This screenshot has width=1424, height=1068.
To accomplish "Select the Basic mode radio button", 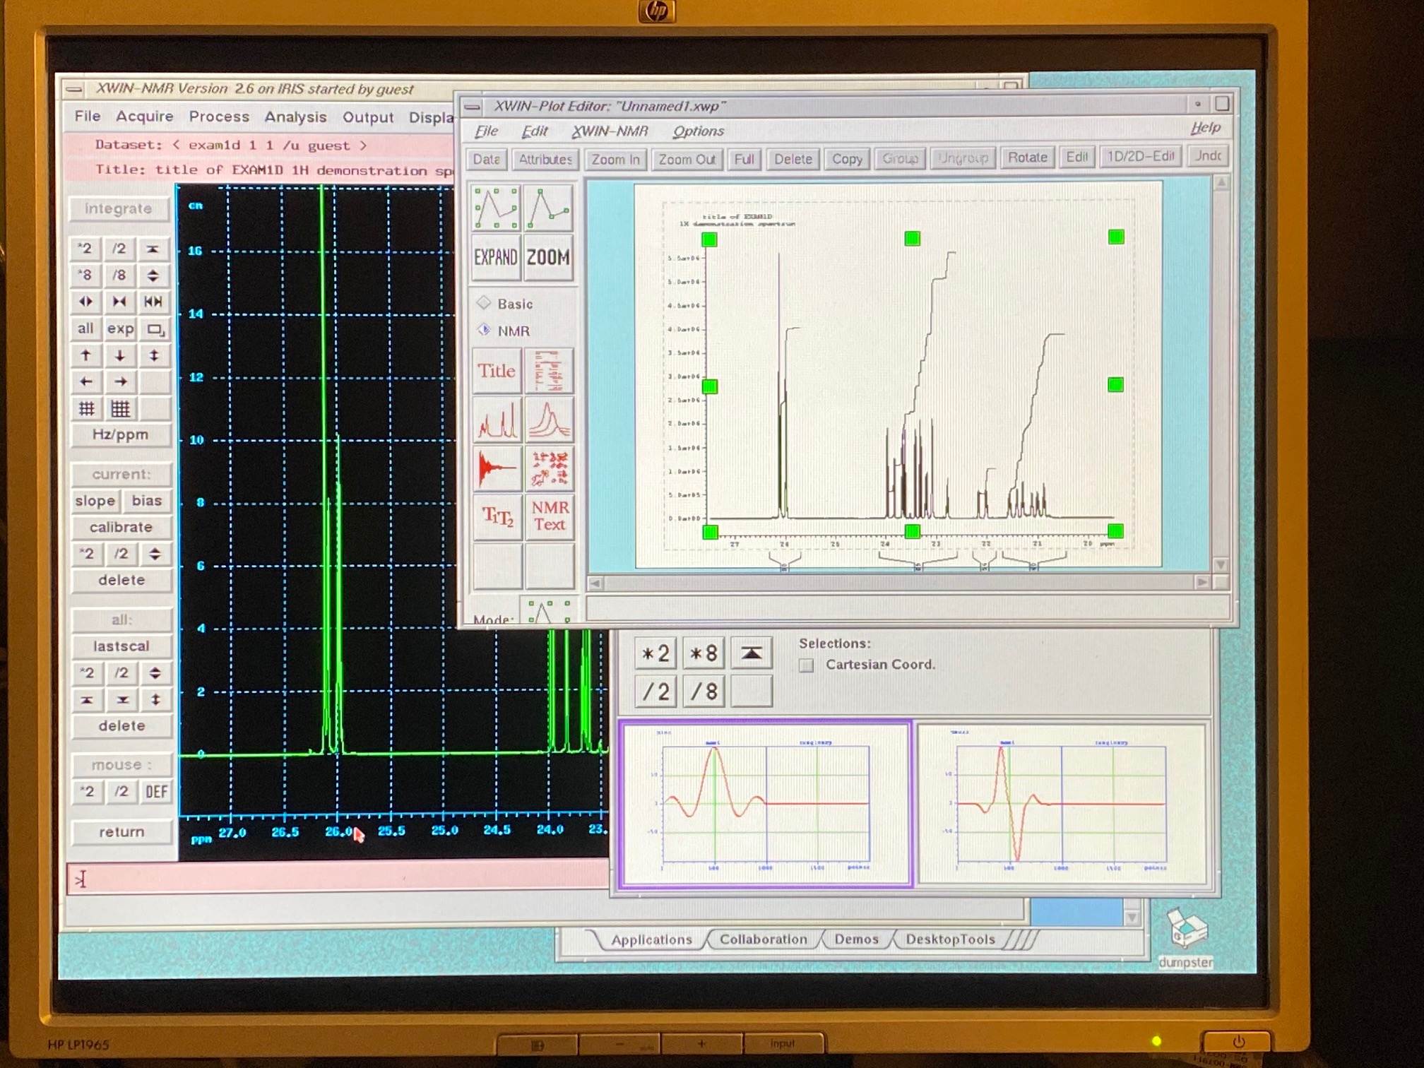I will tap(484, 304).
